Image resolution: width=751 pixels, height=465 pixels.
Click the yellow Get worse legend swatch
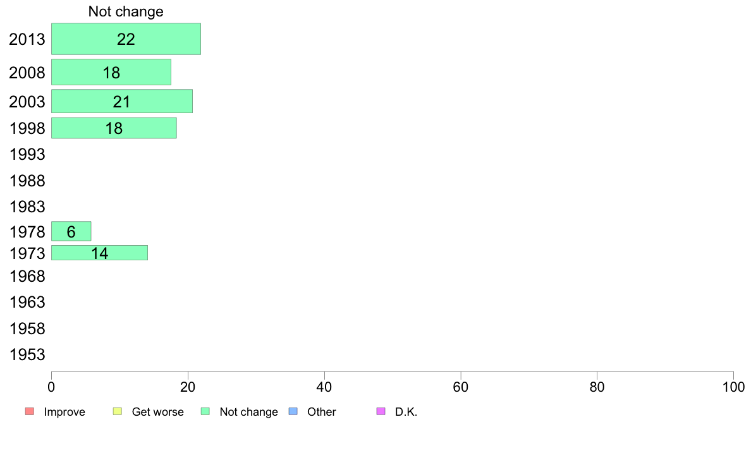[118, 411]
